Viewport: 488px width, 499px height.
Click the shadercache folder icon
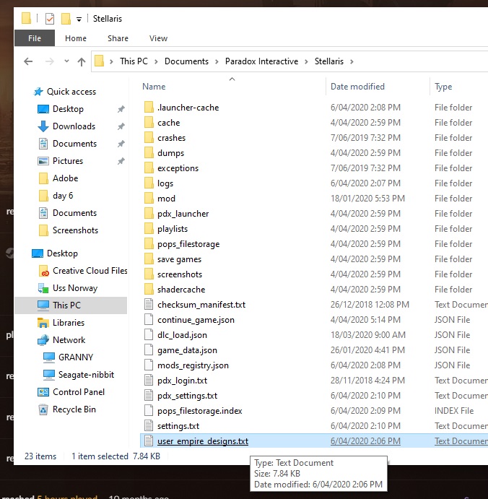(x=149, y=290)
